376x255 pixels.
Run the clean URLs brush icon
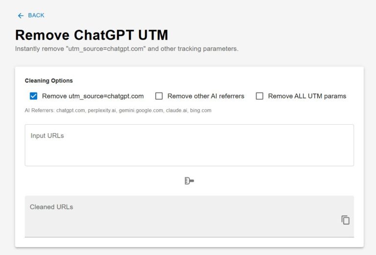189,181
